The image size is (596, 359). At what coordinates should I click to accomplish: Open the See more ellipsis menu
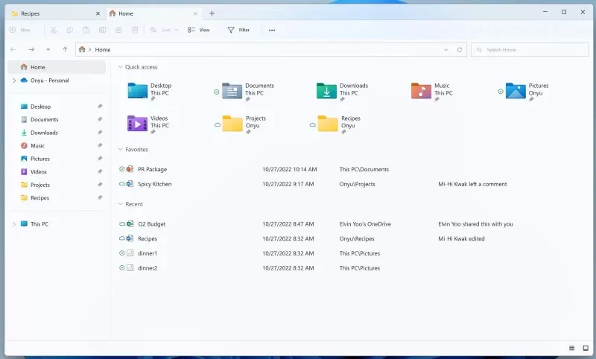(272, 30)
